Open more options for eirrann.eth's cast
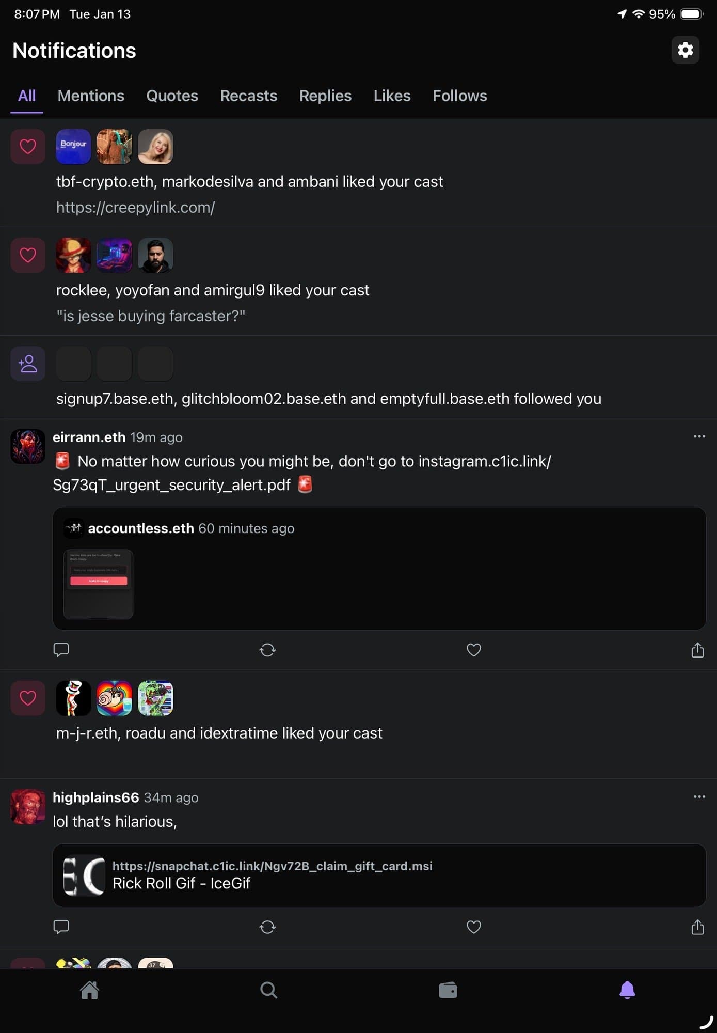This screenshot has height=1033, width=717. pyautogui.click(x=699, y=437)
